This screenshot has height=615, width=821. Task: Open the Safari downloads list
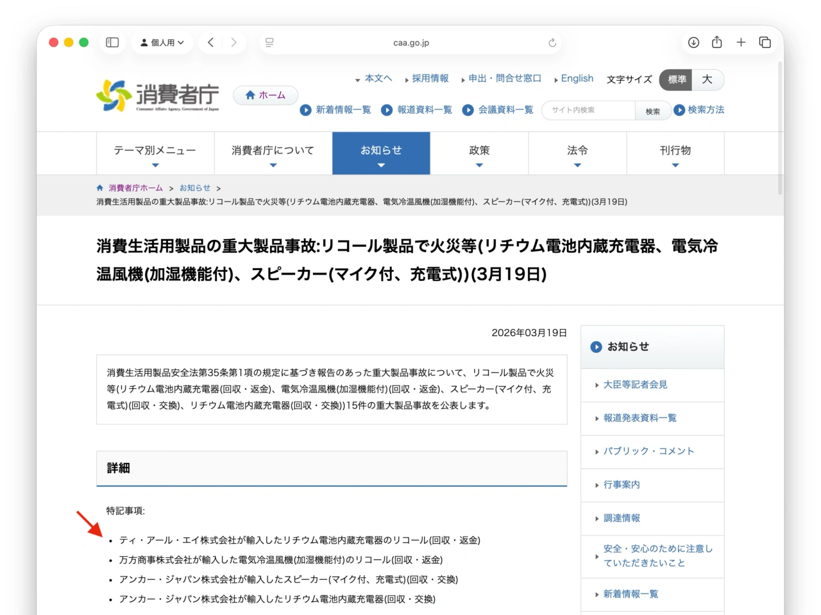point(693,42)
